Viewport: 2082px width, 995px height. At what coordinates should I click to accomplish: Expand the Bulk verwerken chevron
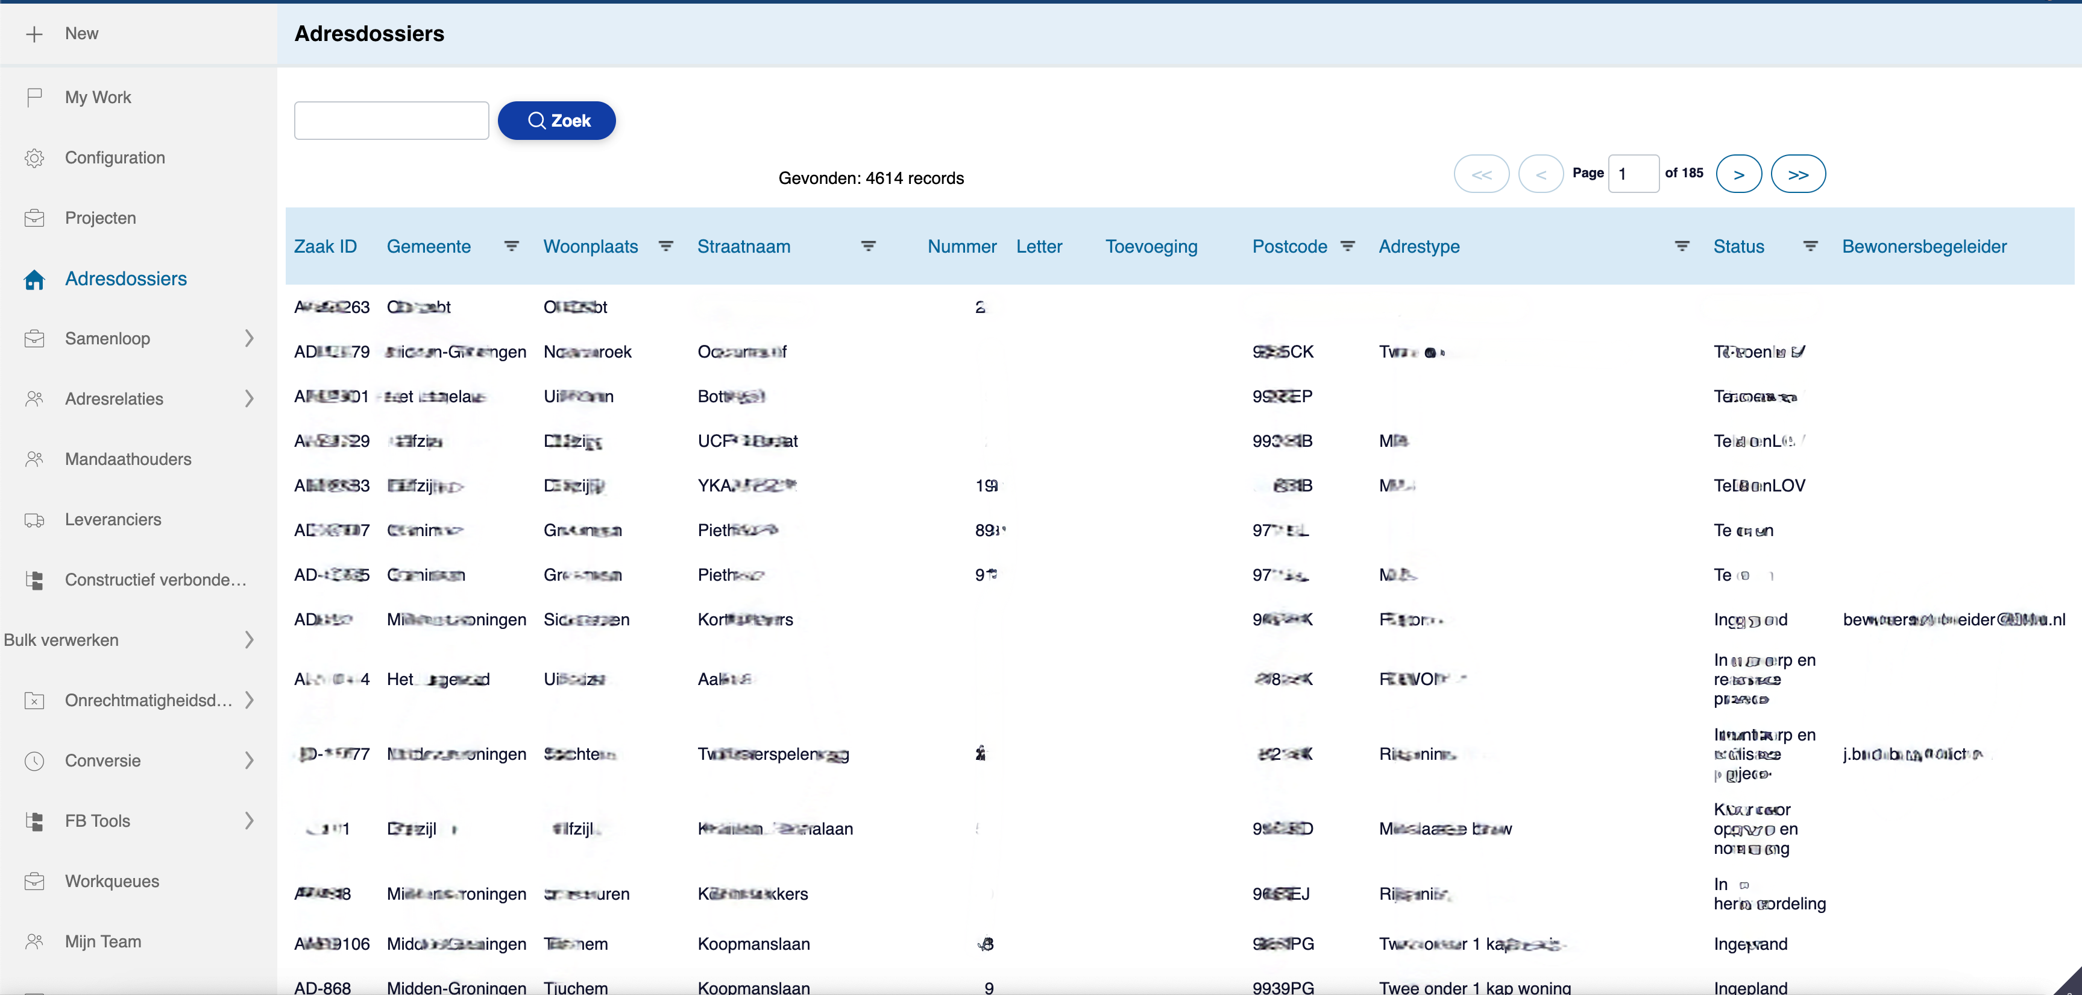[x=249, y=640]
